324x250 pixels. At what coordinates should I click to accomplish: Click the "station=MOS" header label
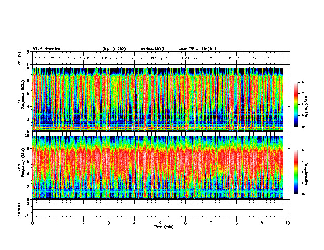coord(152,49)
